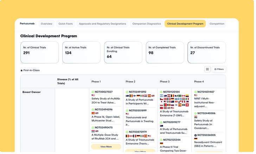Click Australia flag under NCT02019277
The width and height of the screenshot is (256, 154).
point(161,126)
